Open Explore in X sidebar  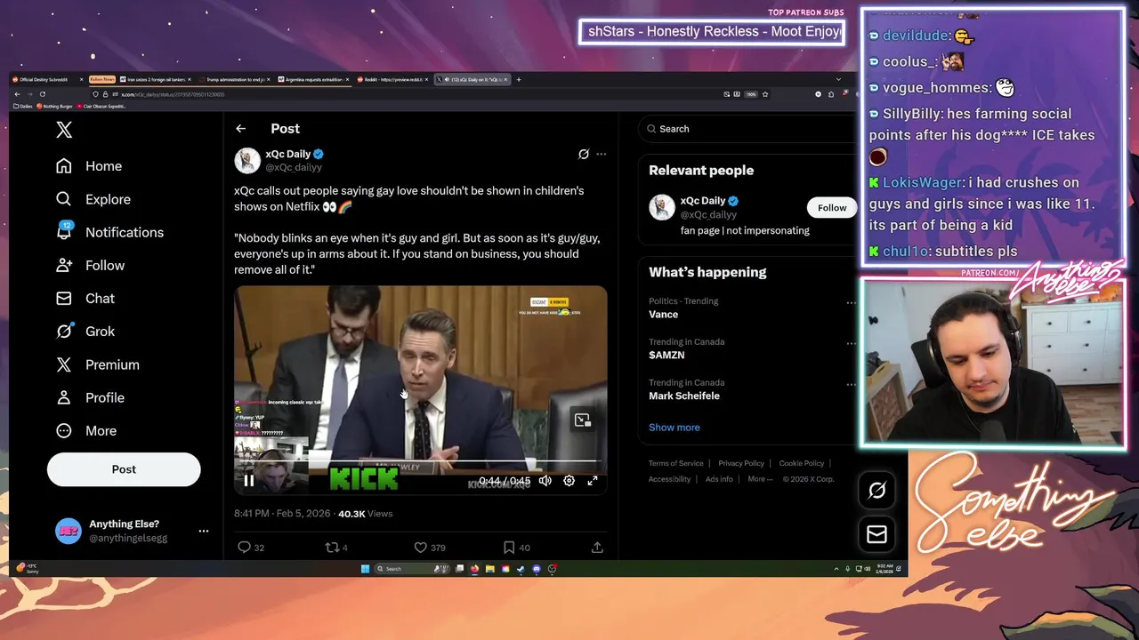tap(93, 199)
